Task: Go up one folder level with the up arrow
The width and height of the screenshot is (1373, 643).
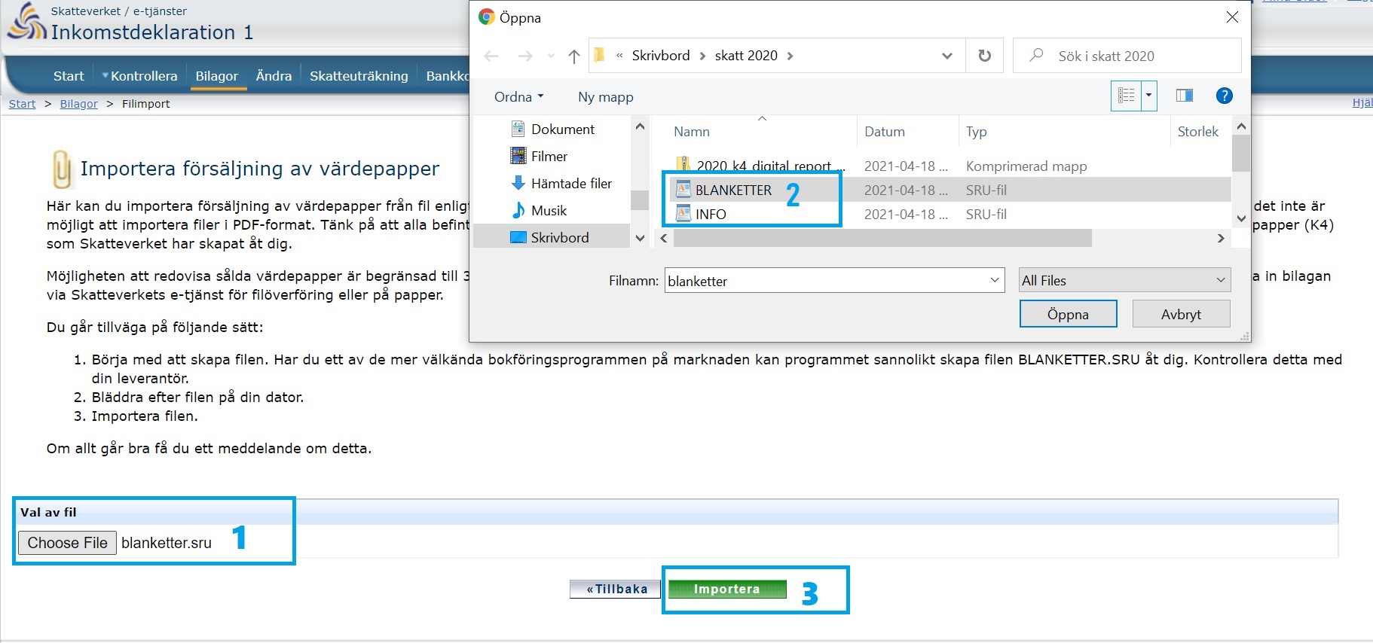Action: [574, 56]
